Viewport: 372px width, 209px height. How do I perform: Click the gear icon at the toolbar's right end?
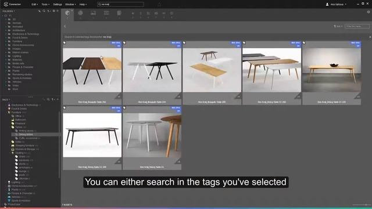coord(369,12)
